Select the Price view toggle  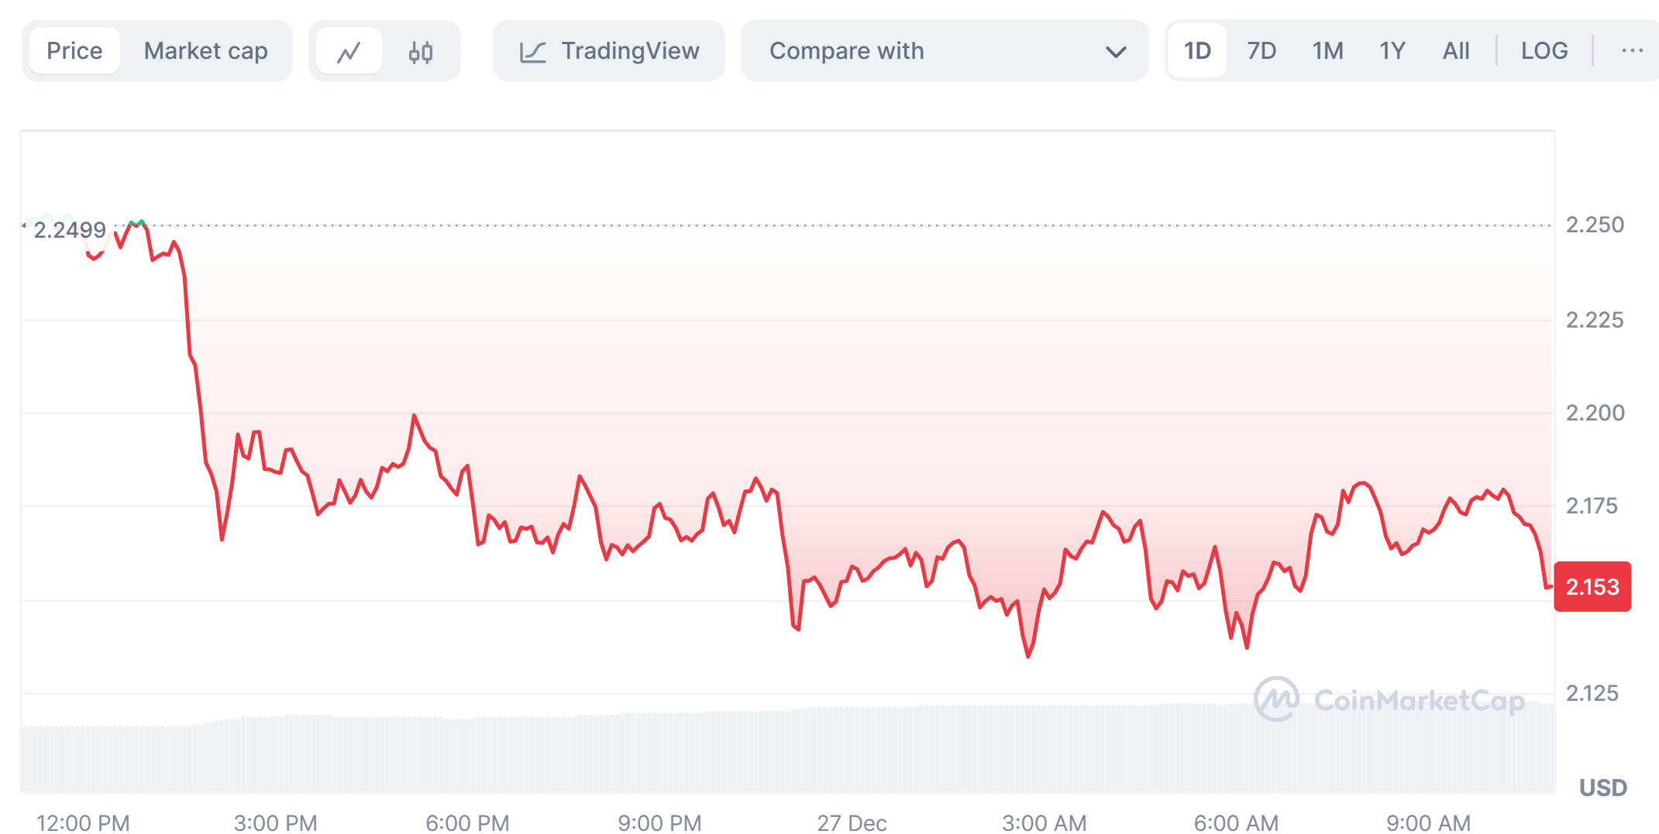point(74,51)
